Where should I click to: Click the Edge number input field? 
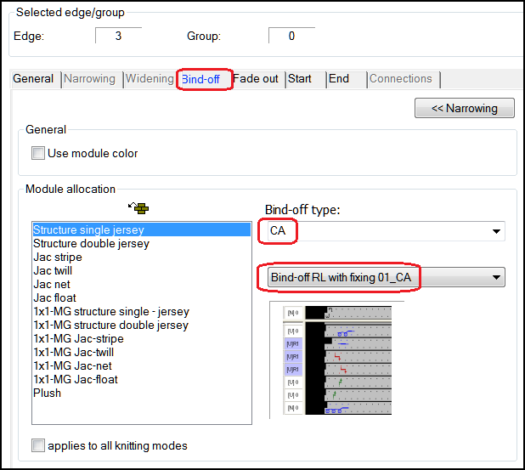(x=118, y=37)
